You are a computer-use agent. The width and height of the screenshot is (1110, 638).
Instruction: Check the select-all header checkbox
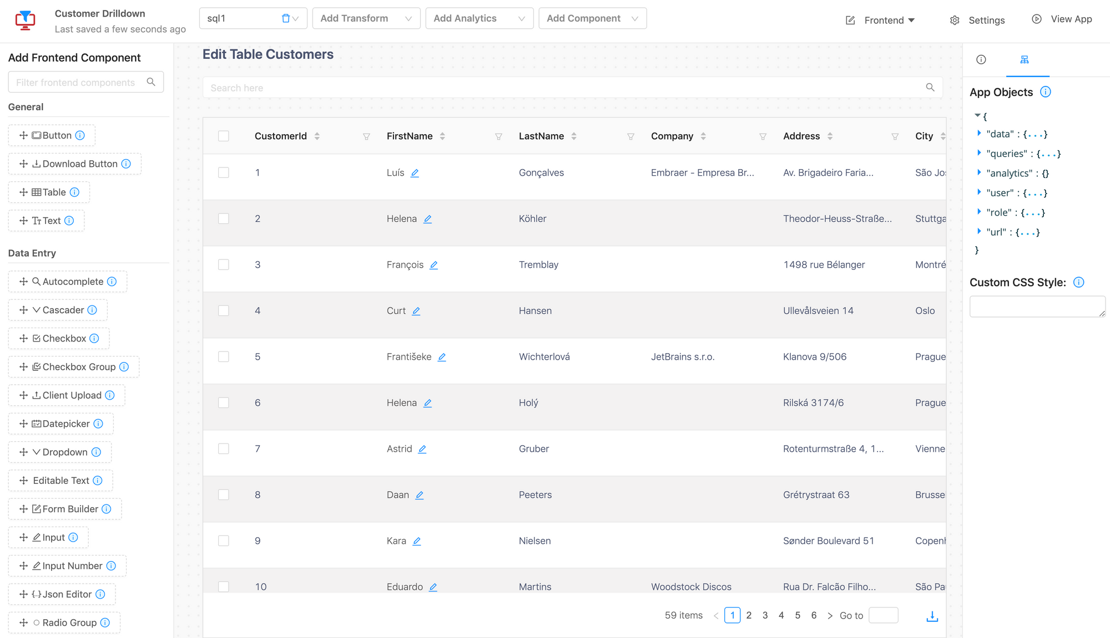[224, 136]
